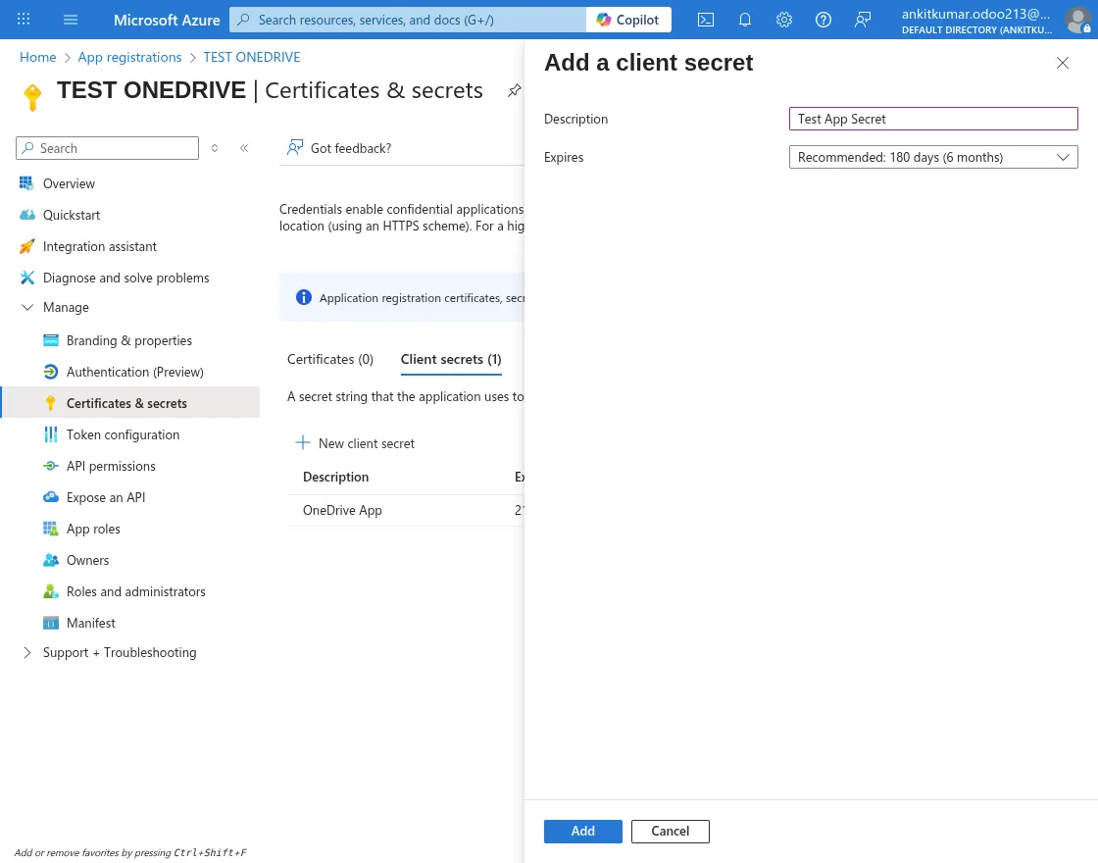
Task: Select Overview in the sidebar
Action: (x=69, y=183)
